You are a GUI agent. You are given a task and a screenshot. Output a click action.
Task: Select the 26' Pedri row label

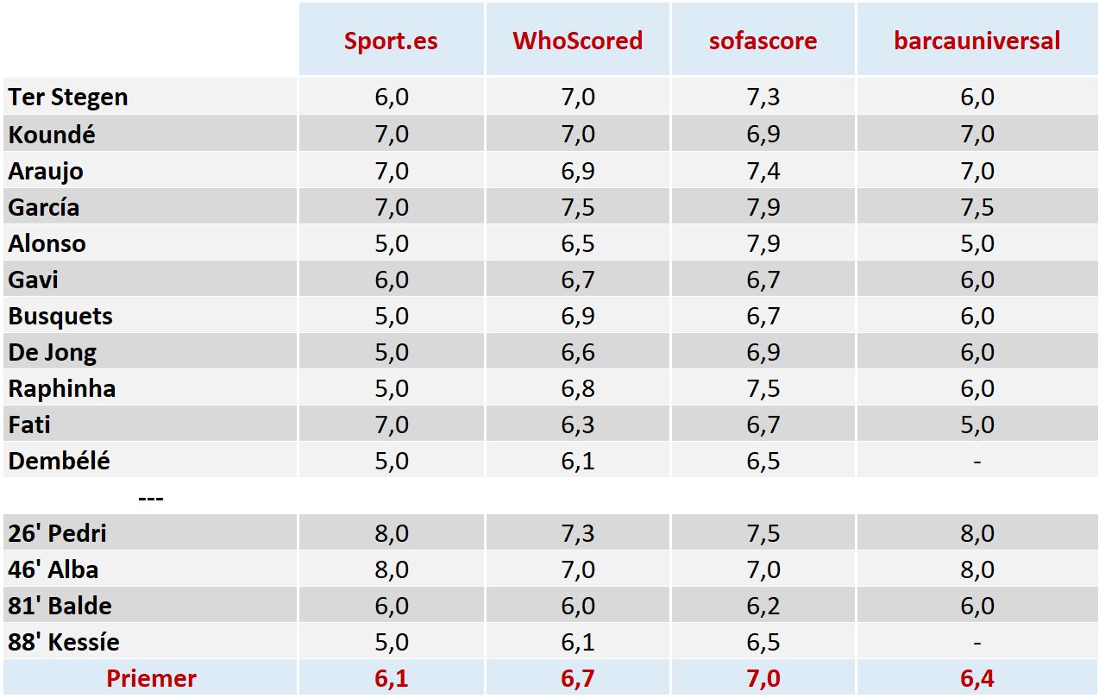tap(58, 533)
